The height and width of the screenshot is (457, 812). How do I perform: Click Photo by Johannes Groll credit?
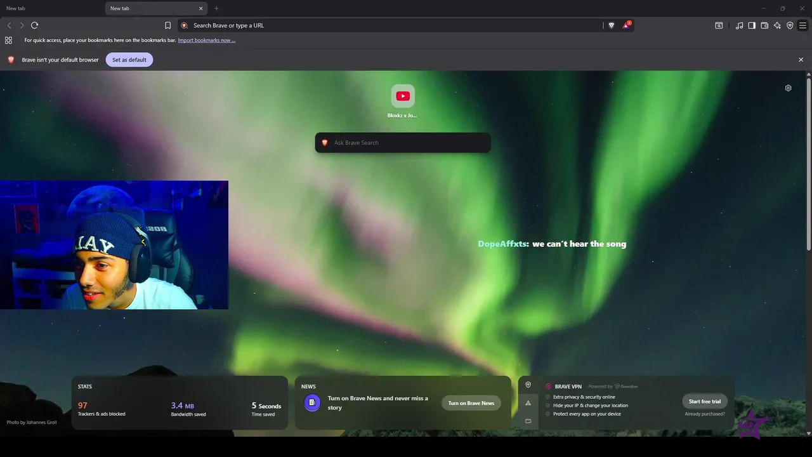pyautogui.click(x=32, y=422)
